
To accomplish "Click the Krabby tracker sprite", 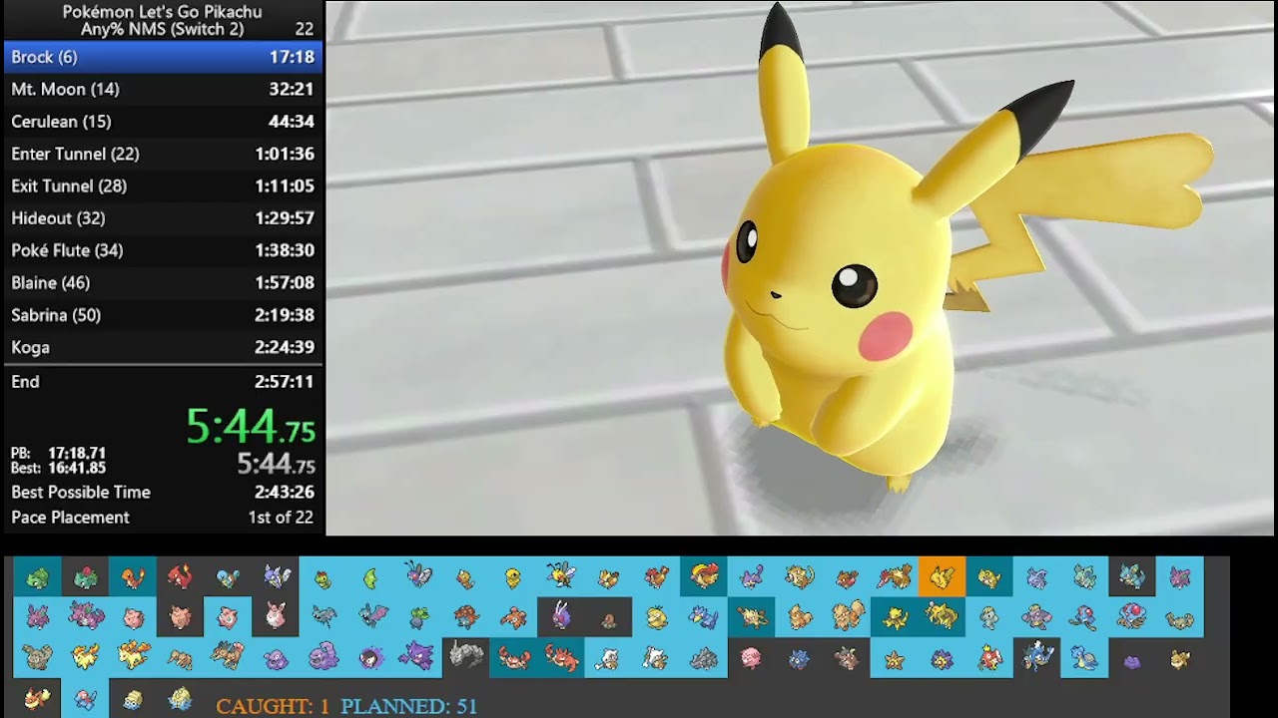I will point(514,658).
